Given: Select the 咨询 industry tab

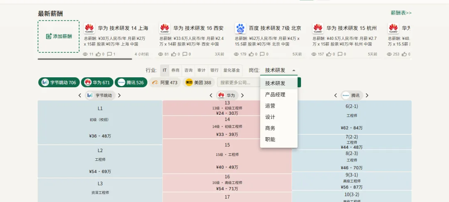Looking at the screenshot, I should tap(188, 70).
